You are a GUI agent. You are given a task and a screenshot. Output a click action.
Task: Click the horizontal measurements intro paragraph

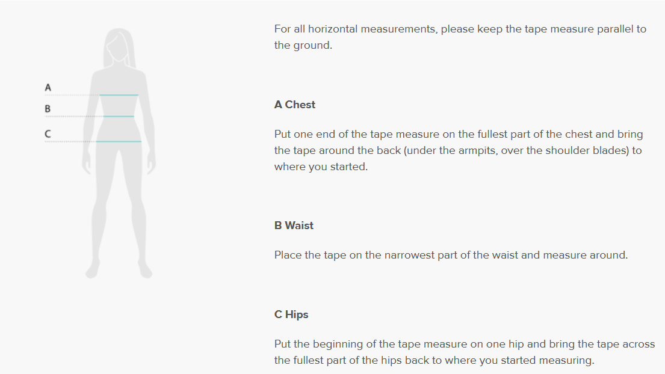(460, 37)
